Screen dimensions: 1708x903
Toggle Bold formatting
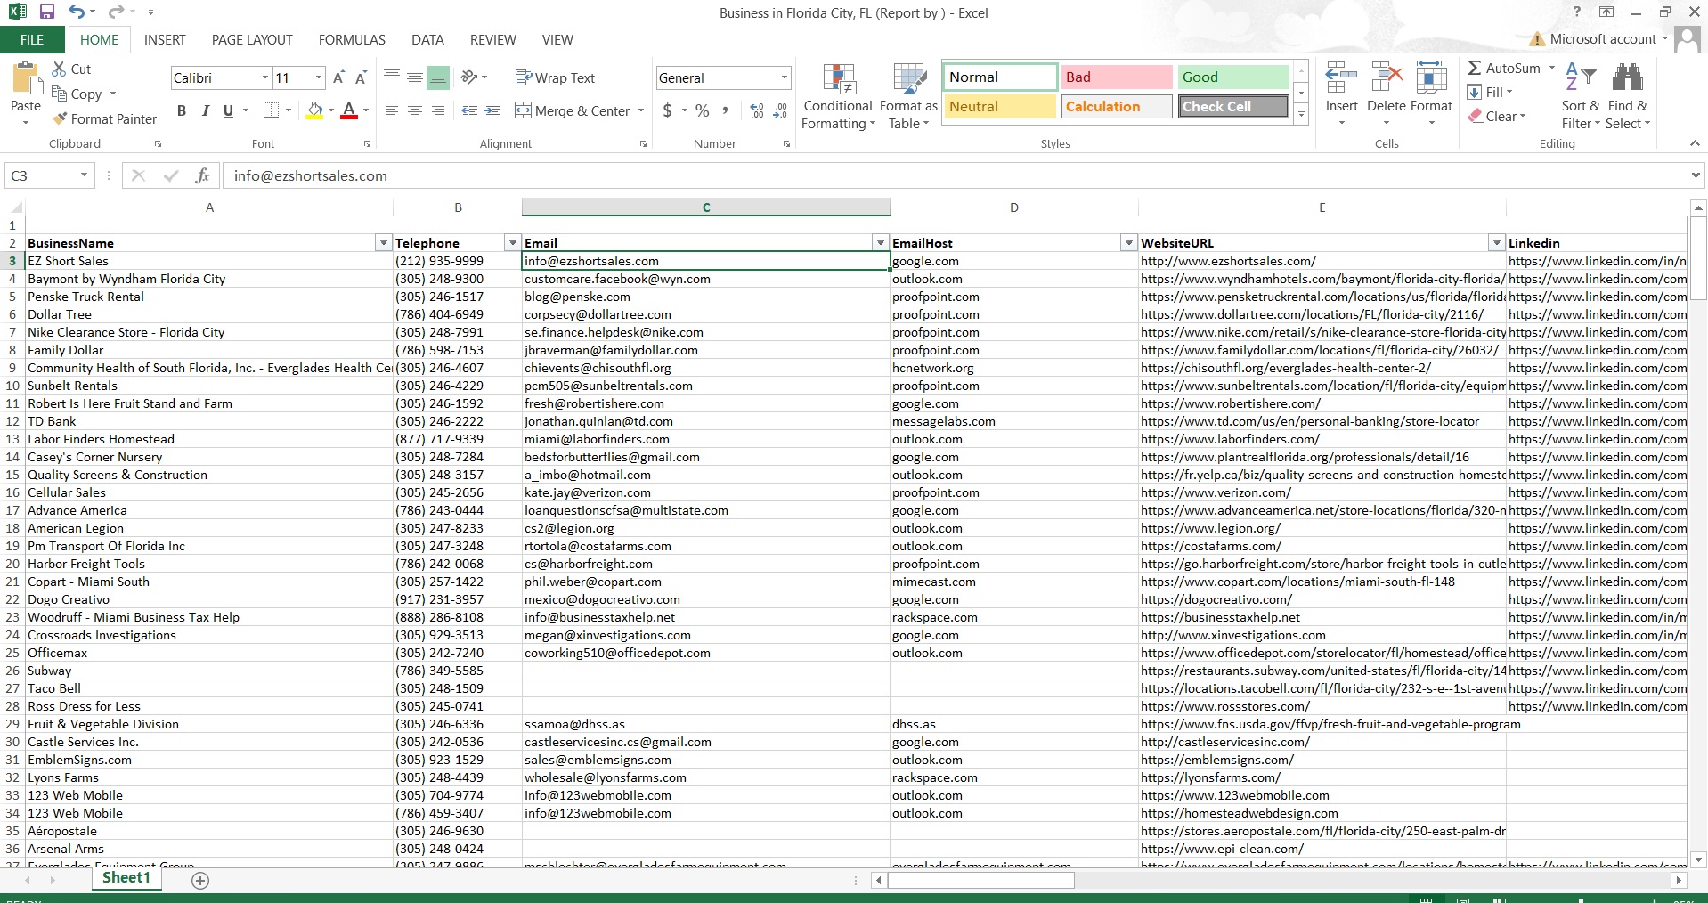tap(182, 110)
